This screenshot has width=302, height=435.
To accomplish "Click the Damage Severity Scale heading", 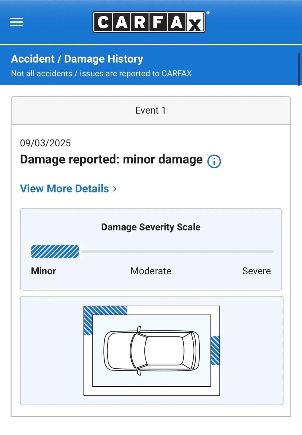I will (x=151, y=227).
